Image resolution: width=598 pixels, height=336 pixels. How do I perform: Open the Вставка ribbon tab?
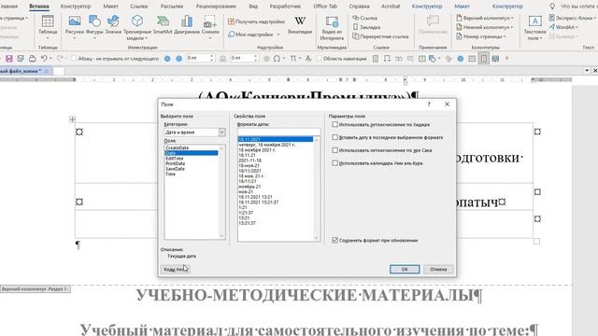pos(39,7)
